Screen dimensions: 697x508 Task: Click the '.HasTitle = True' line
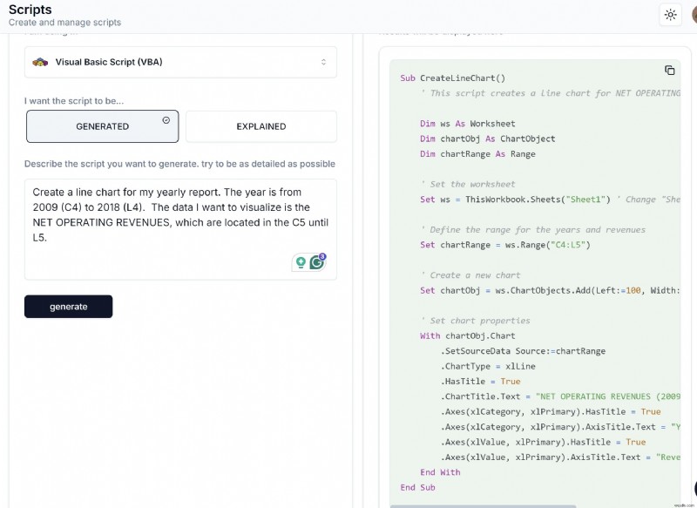tap(481, 382)
